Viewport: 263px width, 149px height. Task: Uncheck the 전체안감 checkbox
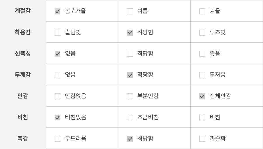point(202,96)
